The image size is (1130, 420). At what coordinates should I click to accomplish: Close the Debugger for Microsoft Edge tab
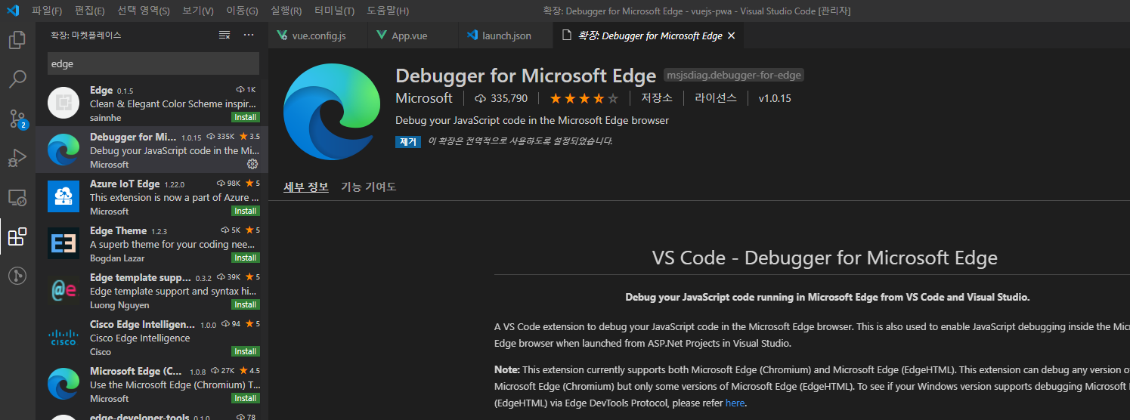[x=731, y=36]
